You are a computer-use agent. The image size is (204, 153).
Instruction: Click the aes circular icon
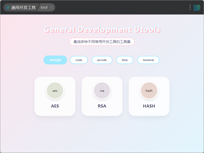55,90
